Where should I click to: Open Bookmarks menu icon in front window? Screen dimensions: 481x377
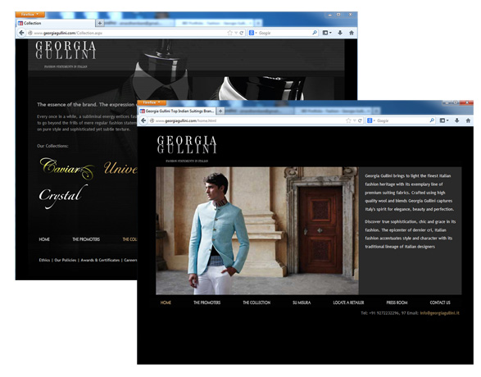[x=443, y=120]
